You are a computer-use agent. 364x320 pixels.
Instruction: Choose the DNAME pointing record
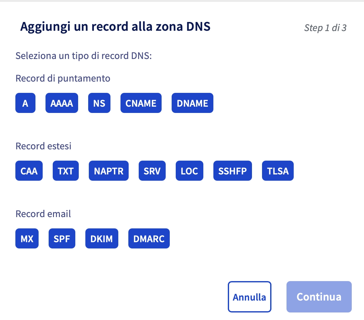coord(192,103)
